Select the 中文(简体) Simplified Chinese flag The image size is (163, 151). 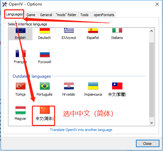point(45,110)
